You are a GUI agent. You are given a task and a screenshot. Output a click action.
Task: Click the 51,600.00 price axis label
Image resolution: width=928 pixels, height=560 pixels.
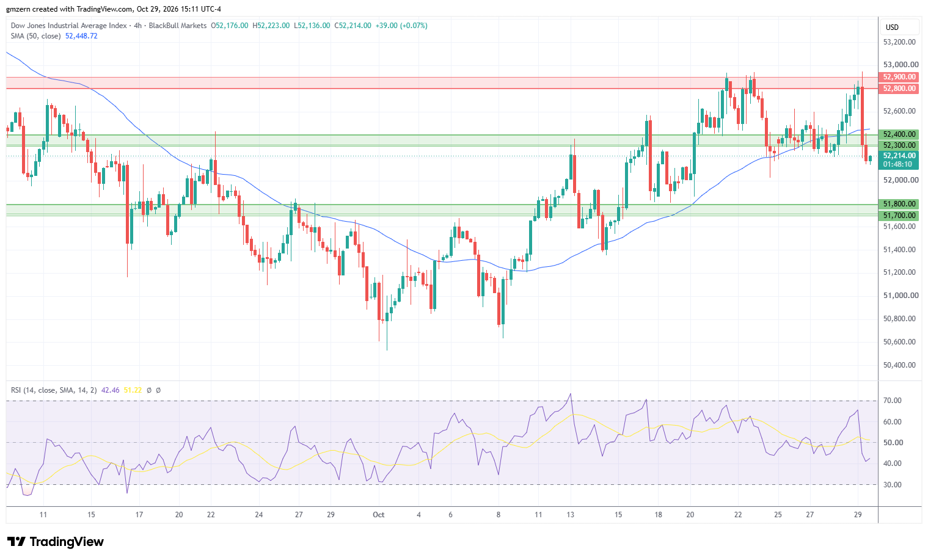click(899, 227)
